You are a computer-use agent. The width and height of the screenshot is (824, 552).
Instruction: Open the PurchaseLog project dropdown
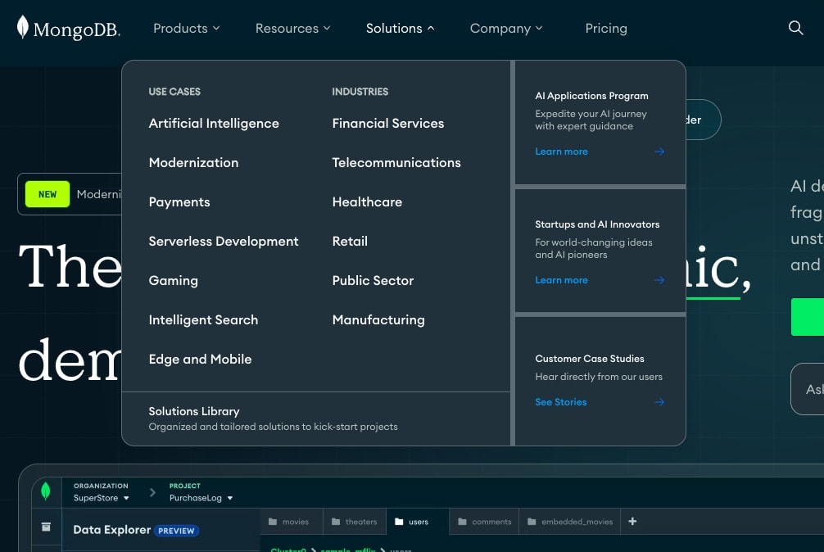pyautogui.click(x=201, y=498)
